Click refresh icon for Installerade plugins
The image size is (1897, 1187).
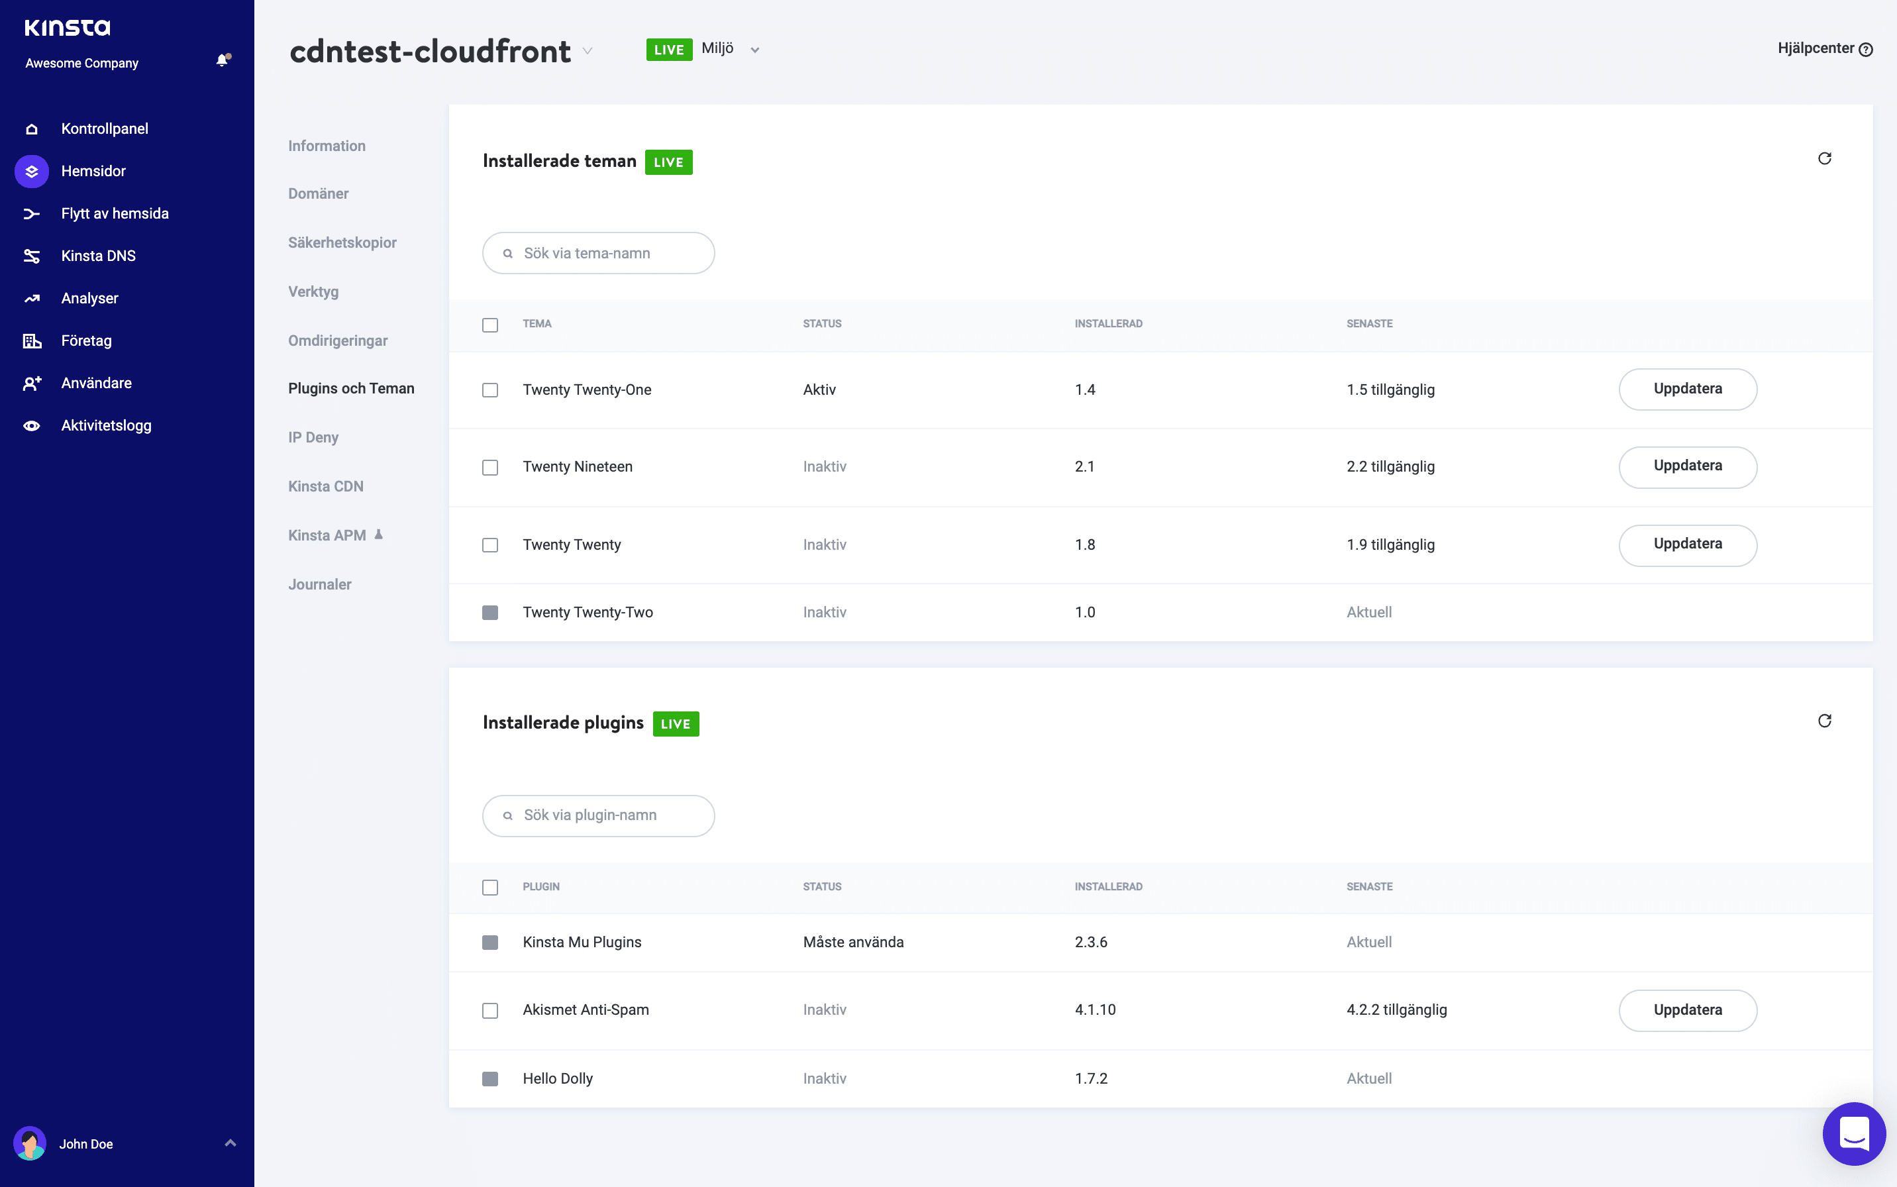pyautogui.click(x=1825, y=721)
